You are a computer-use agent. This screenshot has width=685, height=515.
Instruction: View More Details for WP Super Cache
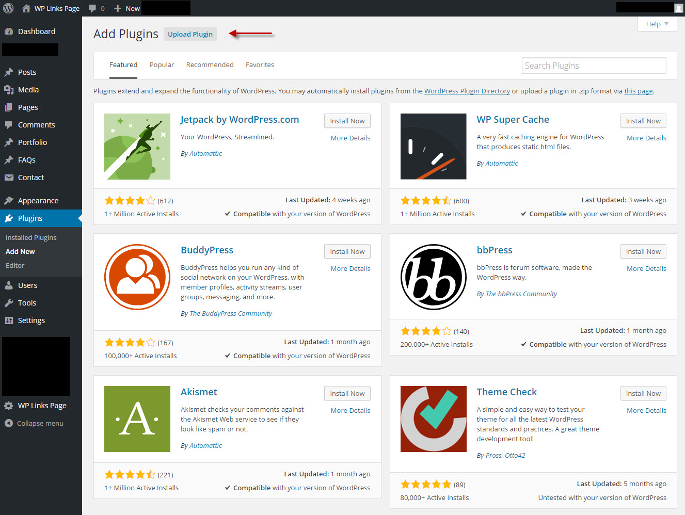pos(646,138)
